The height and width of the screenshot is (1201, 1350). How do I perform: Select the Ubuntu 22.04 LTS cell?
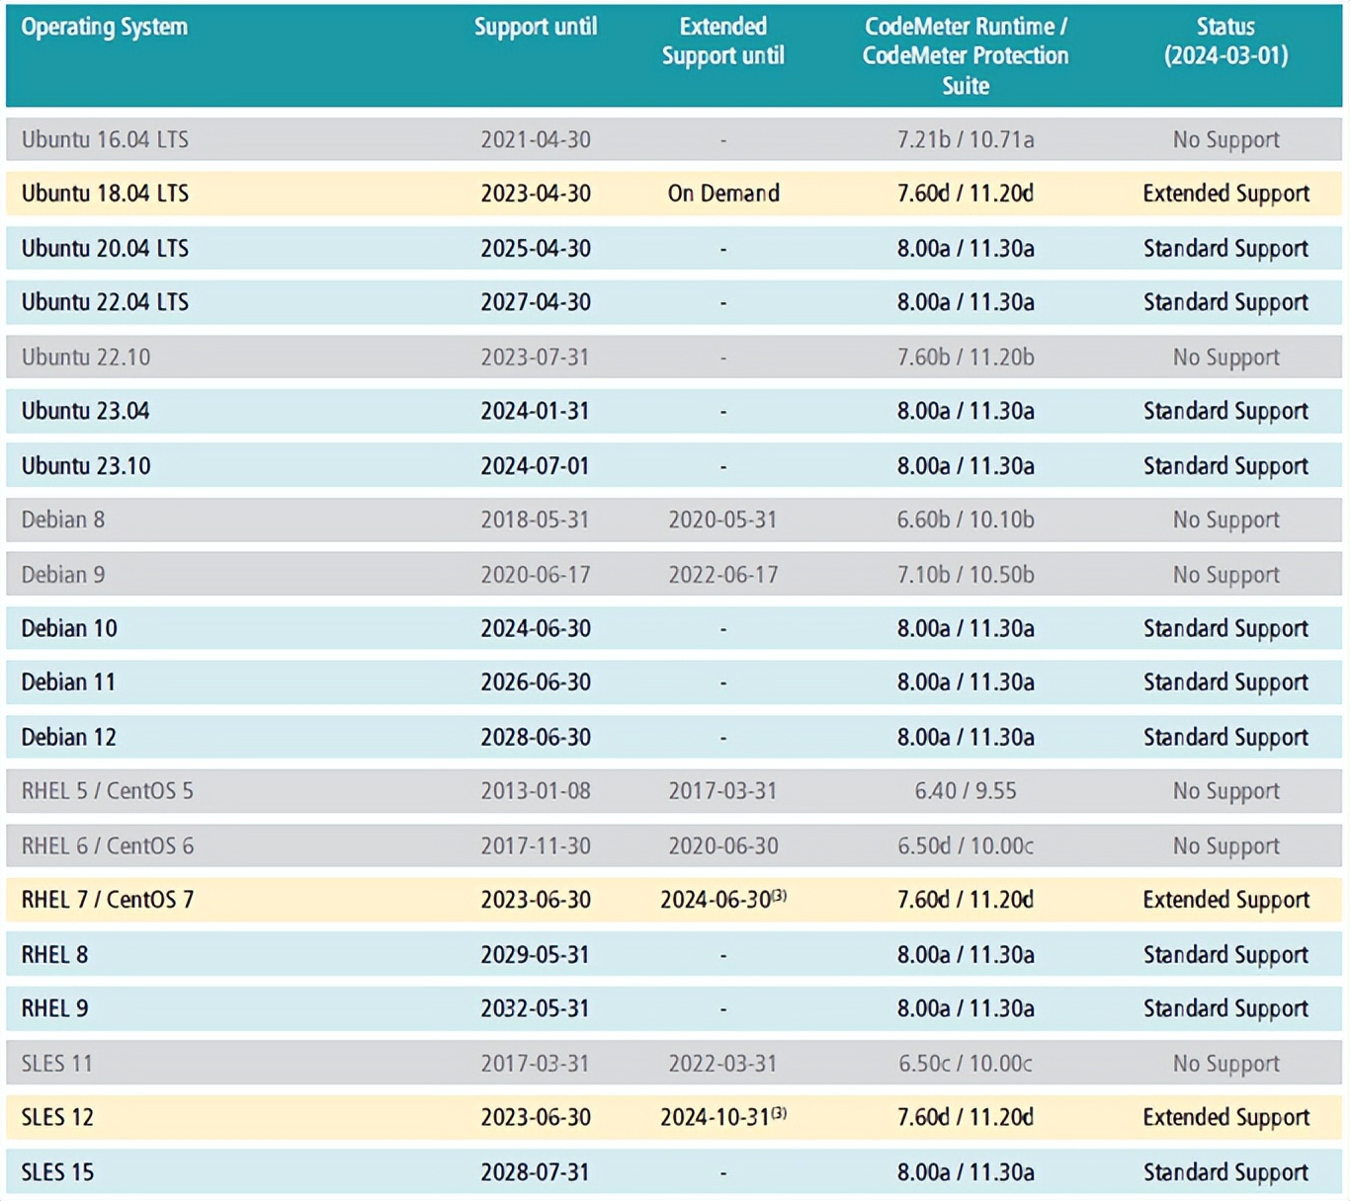[x=105, y=302]
